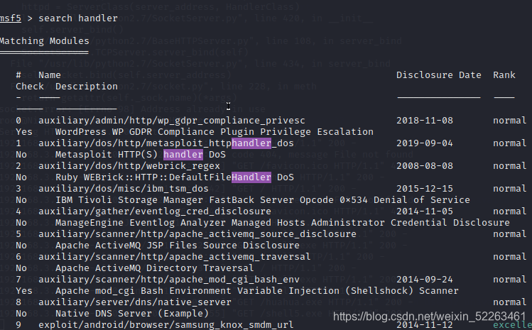The image size is (532, 330).
Task: Click the date 2014-11-05
Action: point(425,211)
